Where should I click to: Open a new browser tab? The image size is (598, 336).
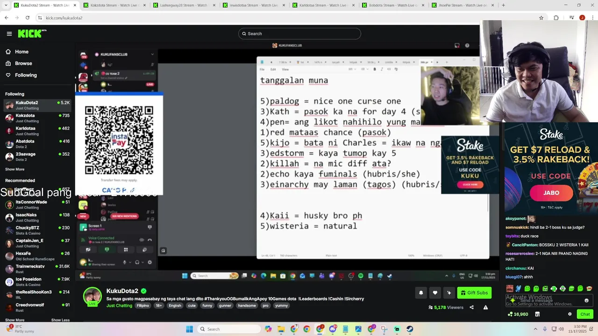pos(503,5)
